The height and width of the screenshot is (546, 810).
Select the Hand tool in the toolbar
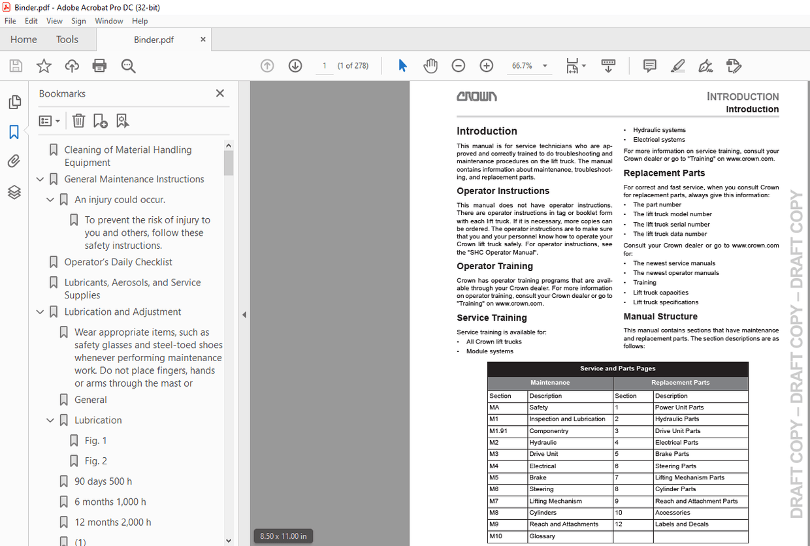point(430,65)
